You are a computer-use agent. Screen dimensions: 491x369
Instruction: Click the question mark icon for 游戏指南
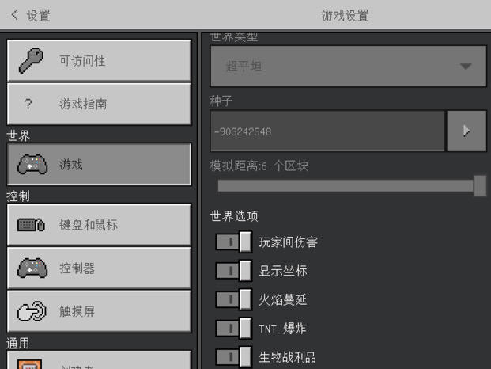tap(28, 104)
